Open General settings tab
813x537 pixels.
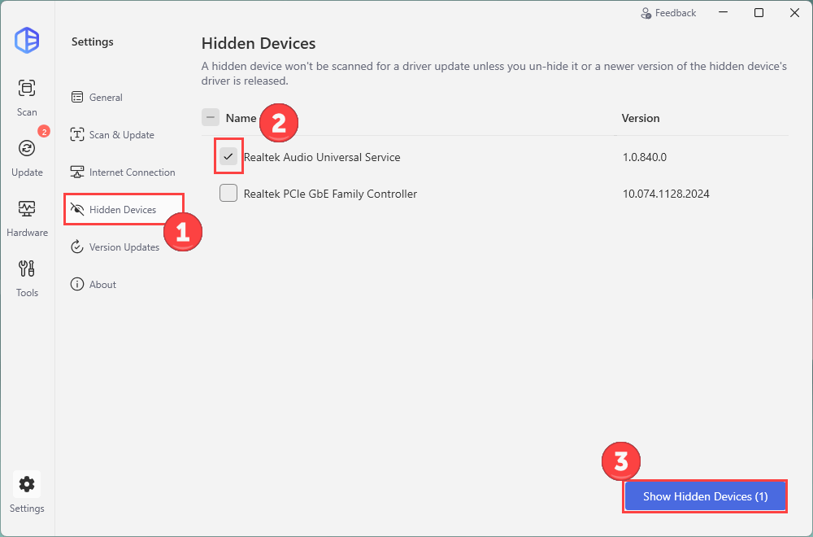tap(106, 98)
